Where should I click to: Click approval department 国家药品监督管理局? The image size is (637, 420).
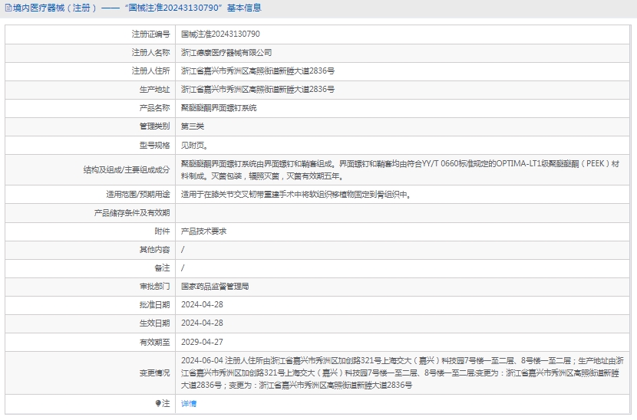click(x=215, y=286)
